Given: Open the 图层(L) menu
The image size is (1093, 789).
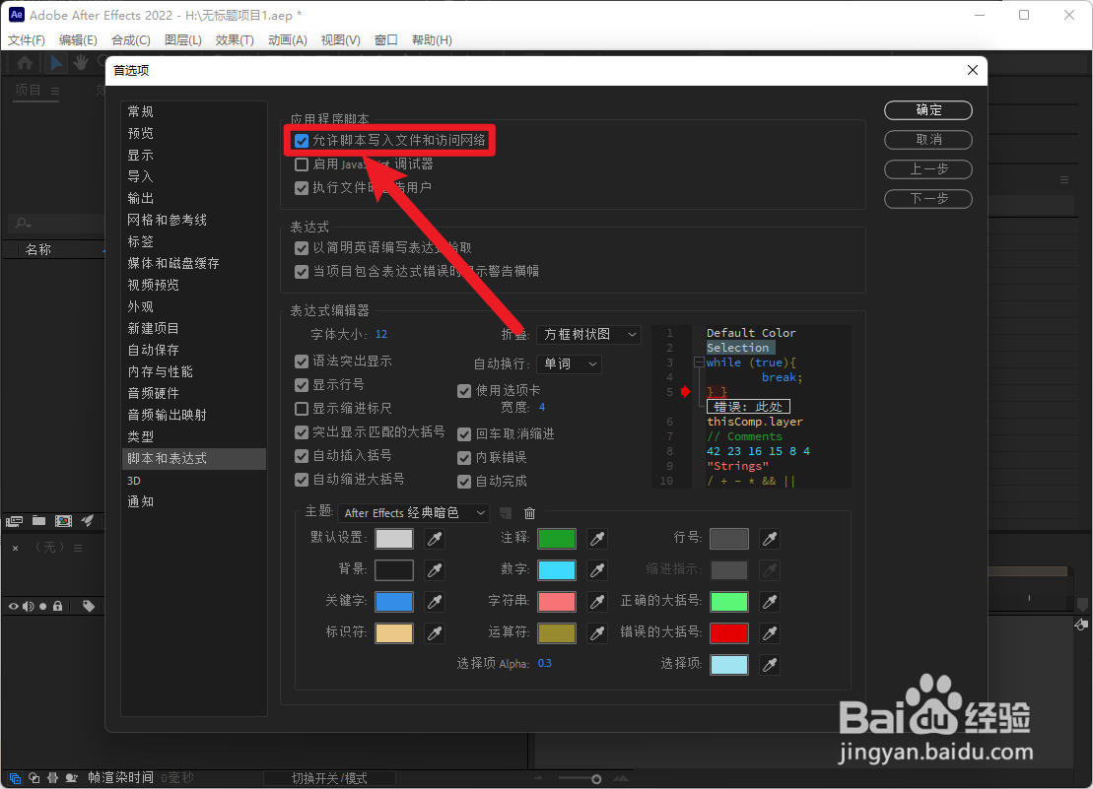Looking at the screenshot, I should [183, 40].
